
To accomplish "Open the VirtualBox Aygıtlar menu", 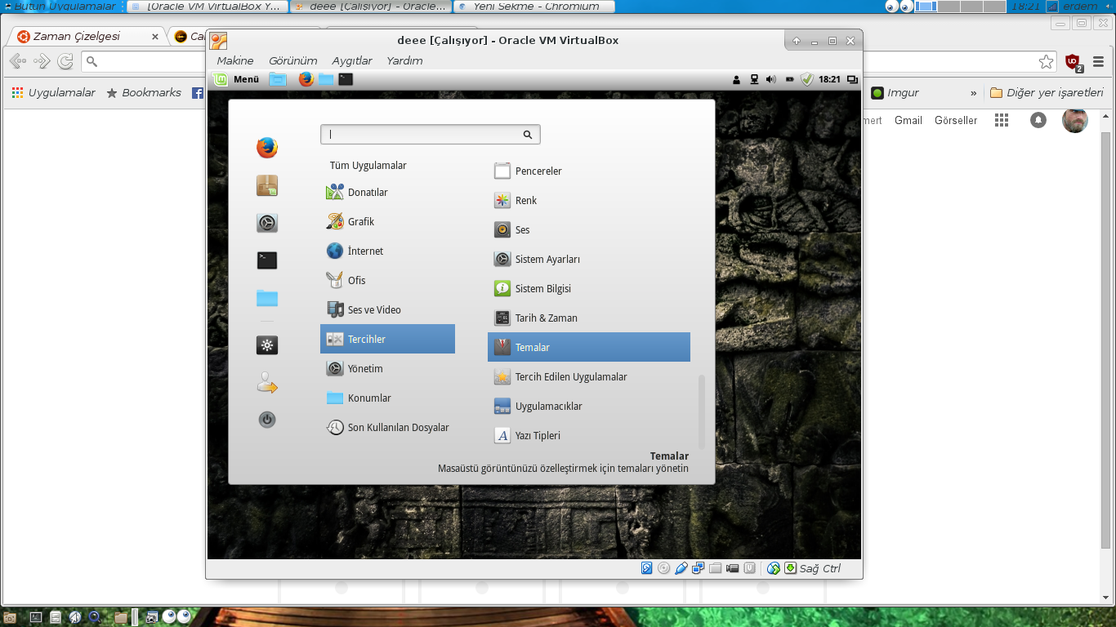I will pos(352,60).
